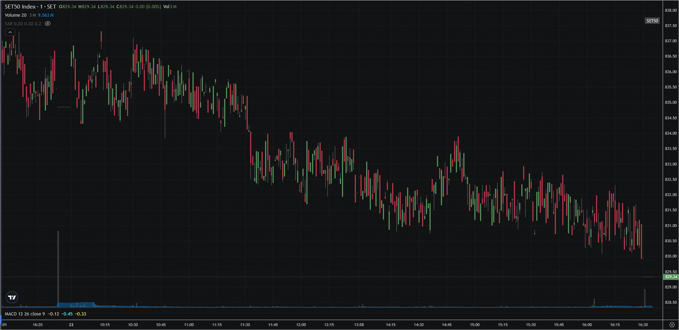Image resolution: width=679 pixels, height=330 pixels.
Task: Click the 838.00 price scale label
Action: pyautogui.click(x=670, y=10)
